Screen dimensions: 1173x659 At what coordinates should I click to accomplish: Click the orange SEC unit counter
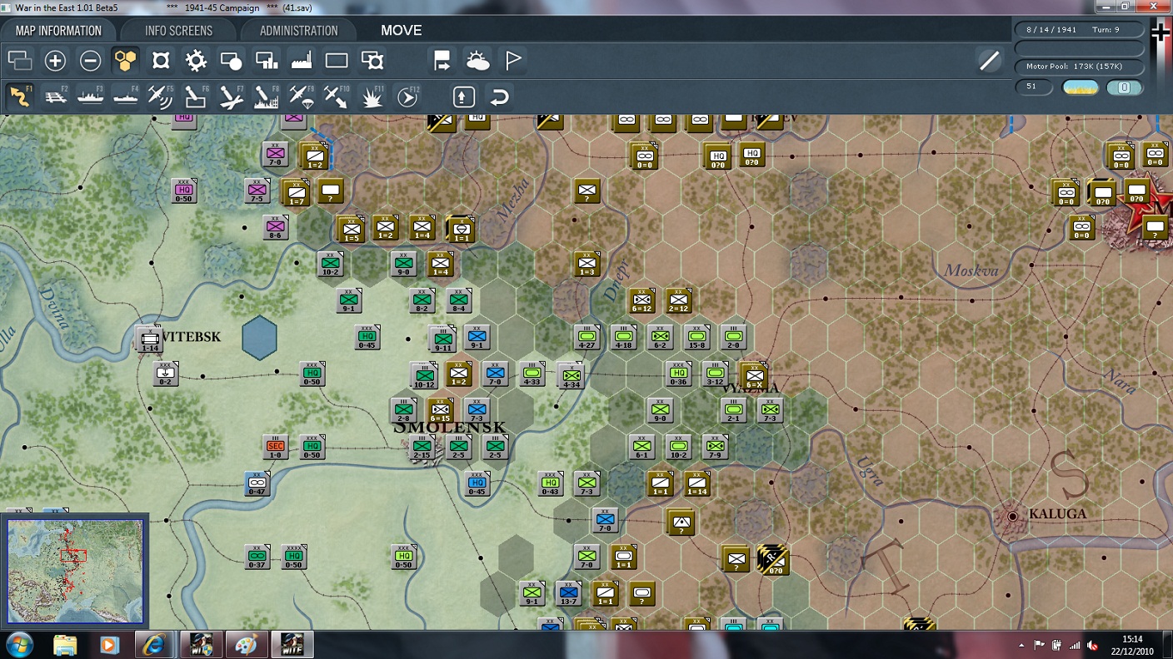pyautogui.click(x=275, y=448)
